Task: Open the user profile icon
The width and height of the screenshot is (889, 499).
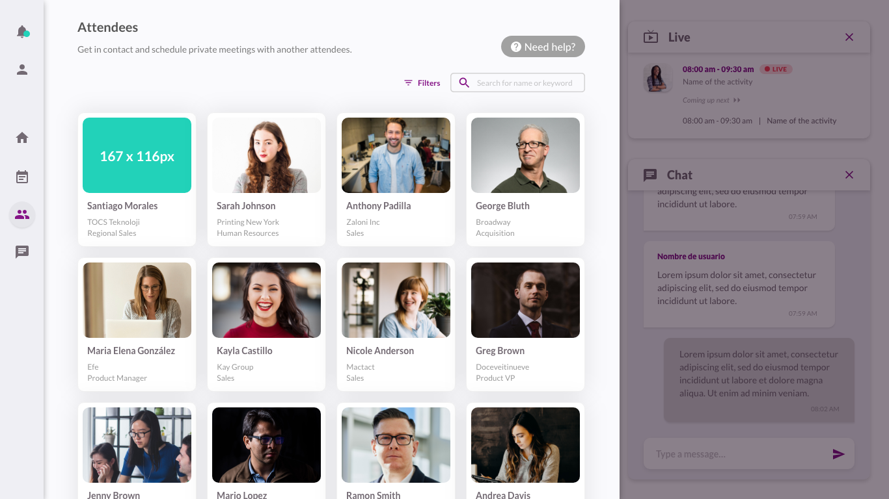Action: (22, 70)
